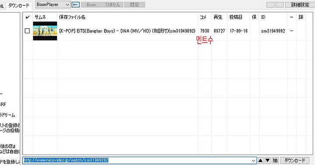This screenshot has width=315, height=165.
Task: Sort by 再生 column header
Action: point(219,17)
